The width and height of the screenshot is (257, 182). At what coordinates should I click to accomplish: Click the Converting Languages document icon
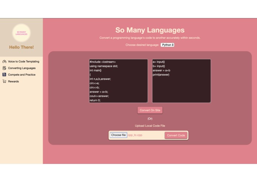point(4,68)
